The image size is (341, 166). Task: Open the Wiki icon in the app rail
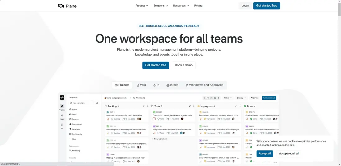[62, 116]
